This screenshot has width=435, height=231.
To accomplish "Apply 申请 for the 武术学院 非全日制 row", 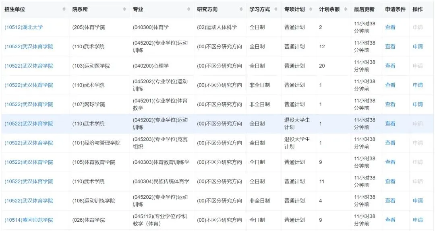I will pyautogui.click(x=418, y=85).
